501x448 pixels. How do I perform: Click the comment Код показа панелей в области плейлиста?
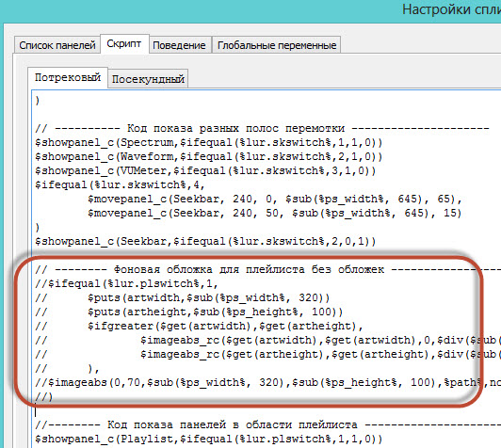[267, 425]
